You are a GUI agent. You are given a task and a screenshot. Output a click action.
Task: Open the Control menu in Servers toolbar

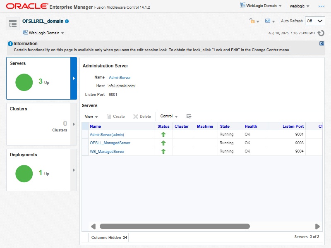pos(169,117)
